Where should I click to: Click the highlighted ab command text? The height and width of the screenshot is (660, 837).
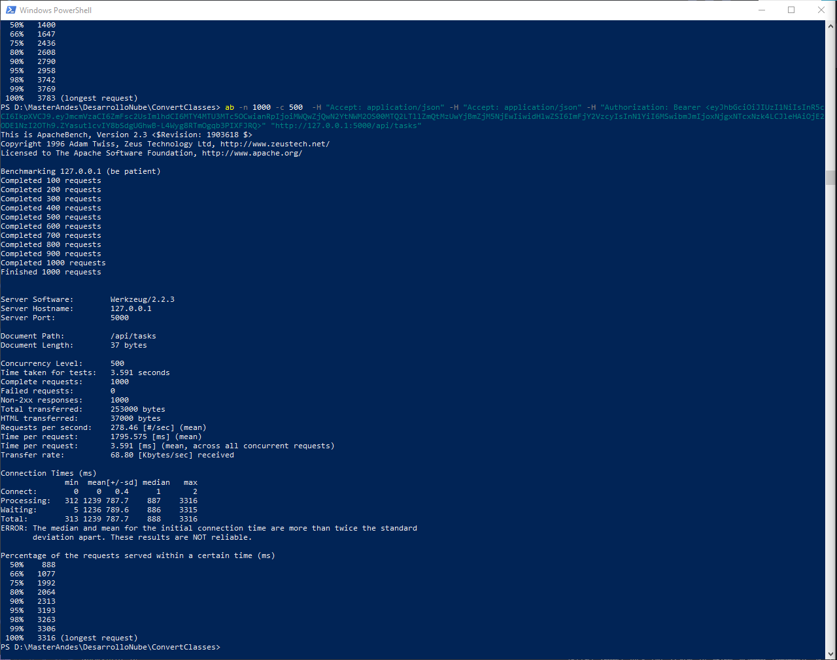(229, 107)
